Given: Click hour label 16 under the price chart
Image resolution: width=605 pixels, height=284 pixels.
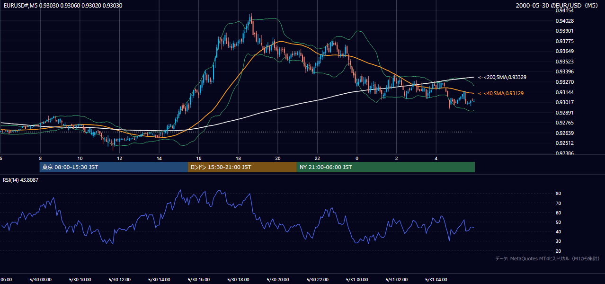Looking at the screenshot, I should click(199, 158).
